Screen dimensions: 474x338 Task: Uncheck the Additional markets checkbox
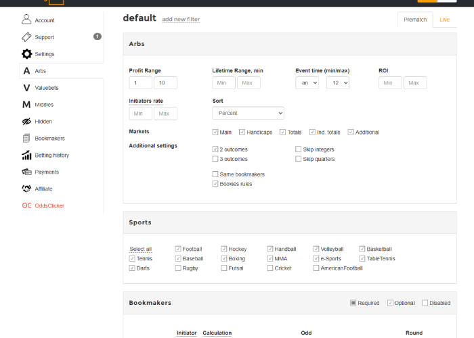(351, 132)
